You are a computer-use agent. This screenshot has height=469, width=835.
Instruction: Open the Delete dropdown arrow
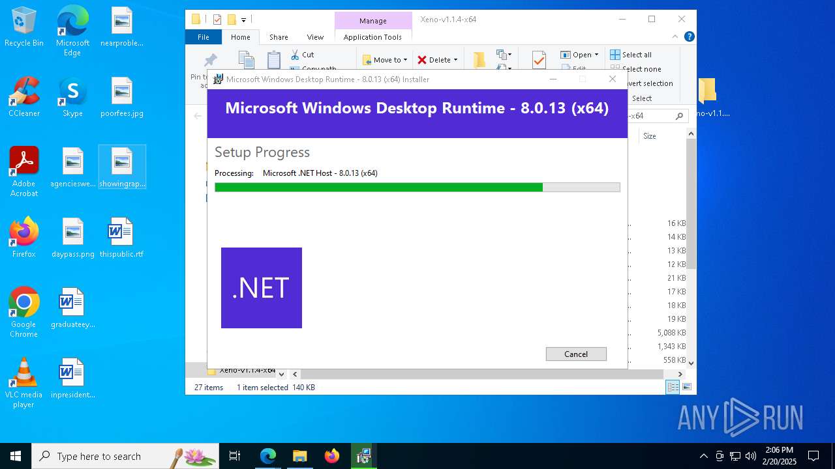point(455,60)
